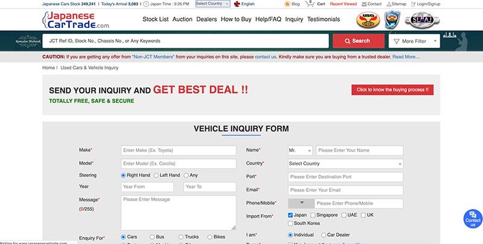Select the Trucks enquiry radio button
The image size is (483, 244).
[180, 237]
